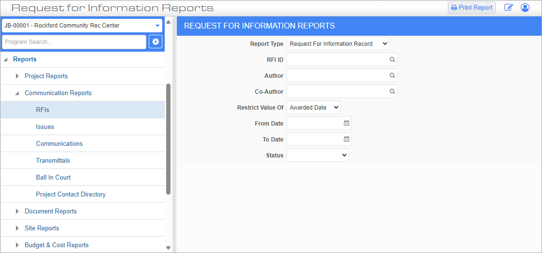Click the Project Reports label
The width and height of the screenshot is (542, 253).
click(46, 76)
